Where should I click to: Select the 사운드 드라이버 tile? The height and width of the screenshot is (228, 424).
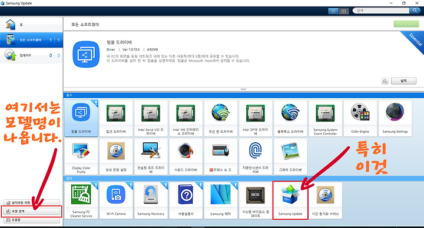[185, 156]
